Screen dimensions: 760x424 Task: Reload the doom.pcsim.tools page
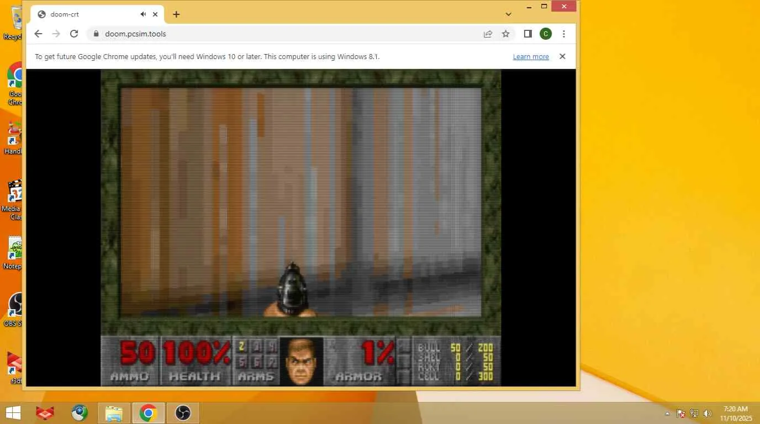[x=74, y=34]
